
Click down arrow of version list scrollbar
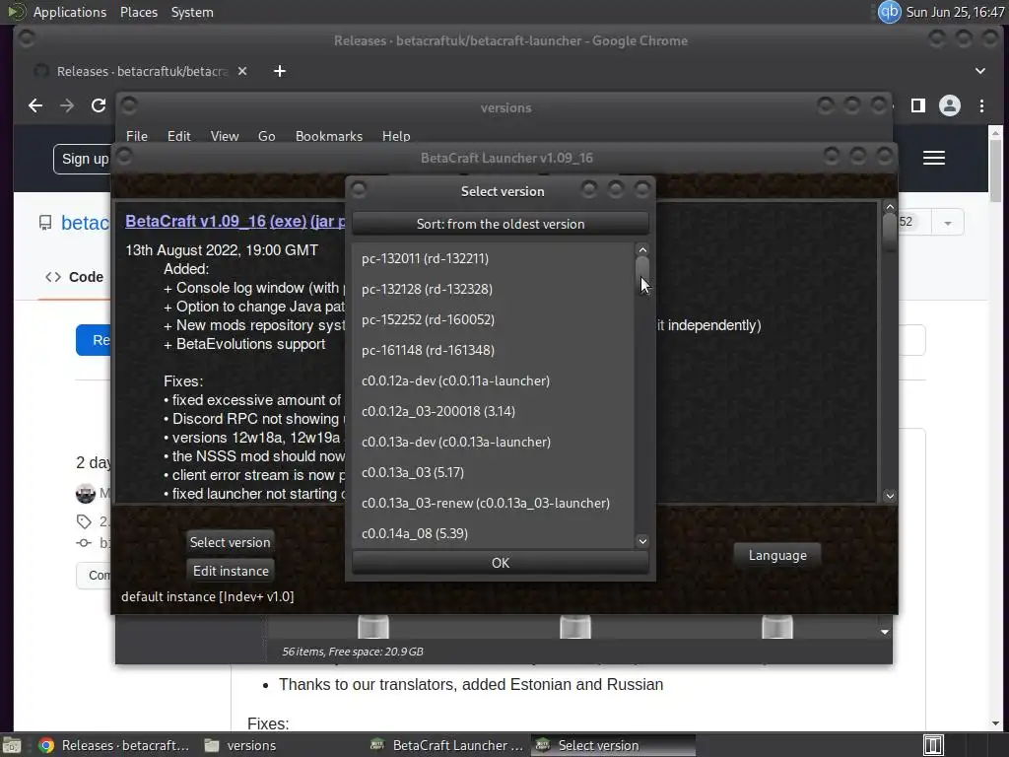(x=642, y=541)
